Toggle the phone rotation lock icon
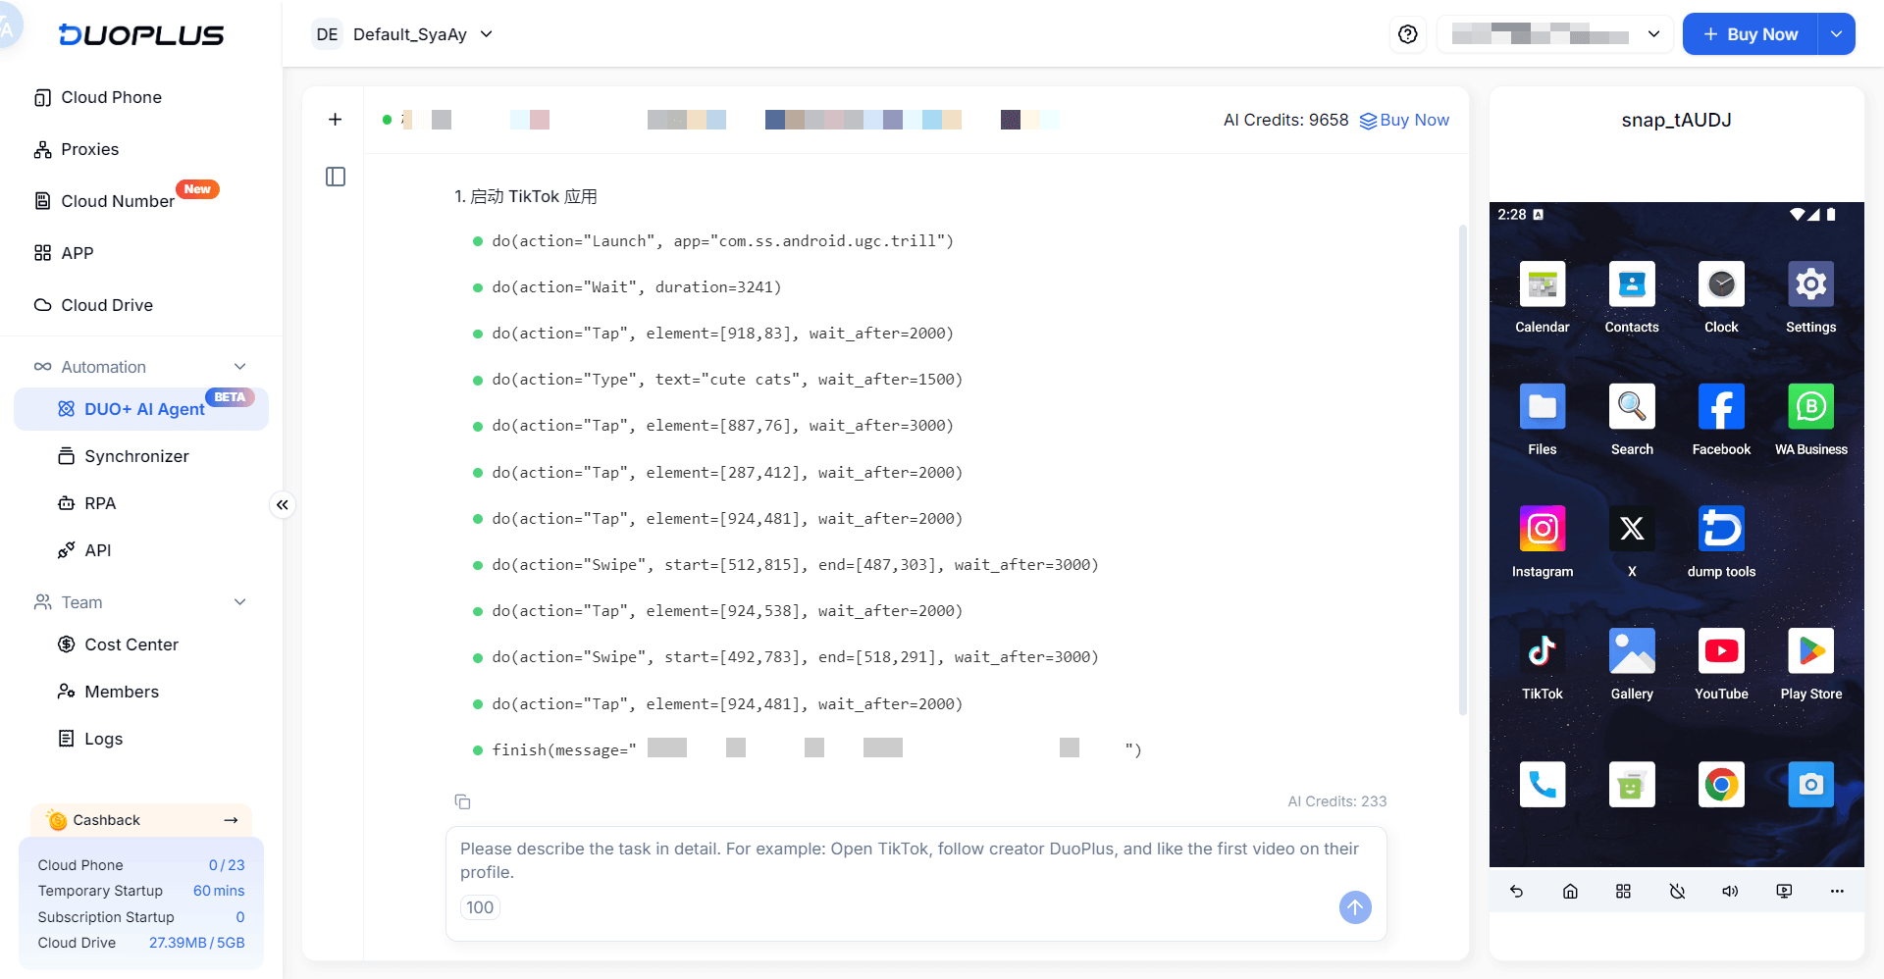 coord(1677,891)
